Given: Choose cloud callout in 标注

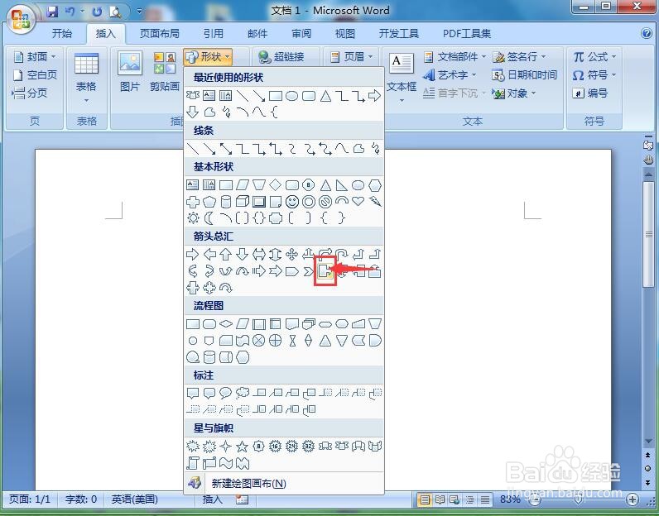Looking at the screenshot, I should [x=243, y=393].
